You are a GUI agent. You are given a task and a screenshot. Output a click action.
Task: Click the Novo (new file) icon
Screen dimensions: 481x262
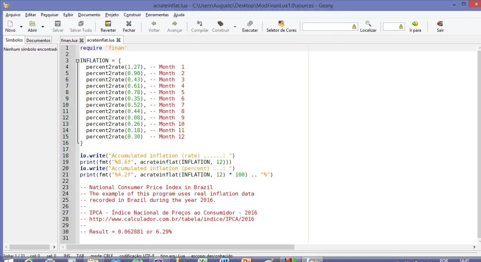(x=10, y=24)
